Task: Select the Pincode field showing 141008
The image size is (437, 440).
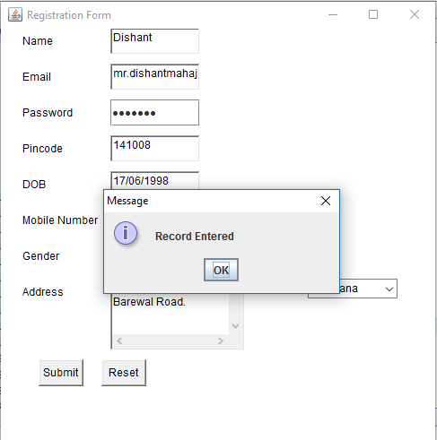Action: 154,149
